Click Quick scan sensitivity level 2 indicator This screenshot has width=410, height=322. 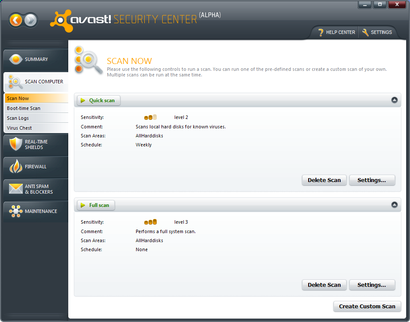(150, 118)
